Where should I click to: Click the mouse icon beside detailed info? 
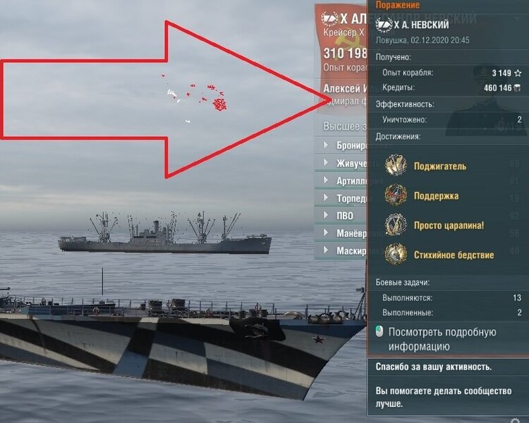click(x=379, y=331)
